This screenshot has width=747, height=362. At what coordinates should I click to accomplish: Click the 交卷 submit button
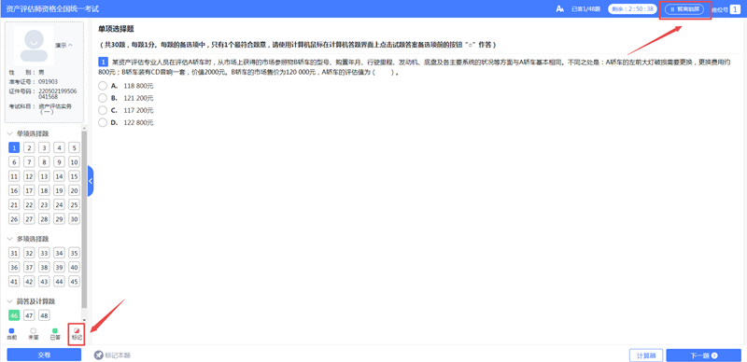click(x=44, y=355)
